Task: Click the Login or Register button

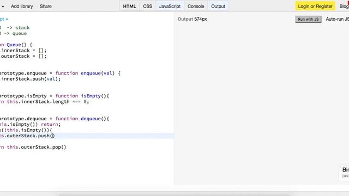Action: pyautogui.click(x=315, y=6)
